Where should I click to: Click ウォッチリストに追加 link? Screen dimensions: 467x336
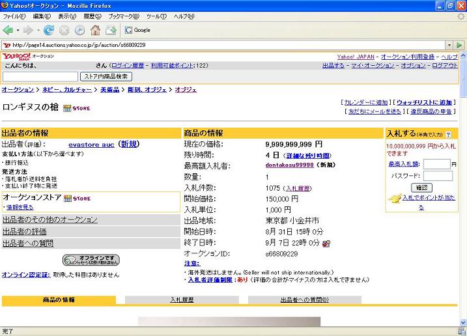point(424,102)
